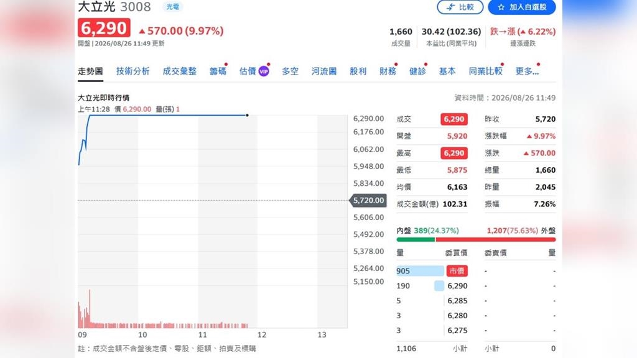
Task: Click the 6,285 bid price row
Action: (x=432, y=301)
